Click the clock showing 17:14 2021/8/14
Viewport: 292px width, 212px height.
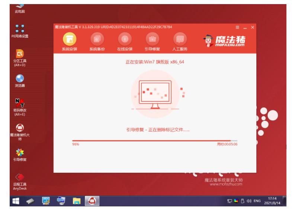[272, 201]
